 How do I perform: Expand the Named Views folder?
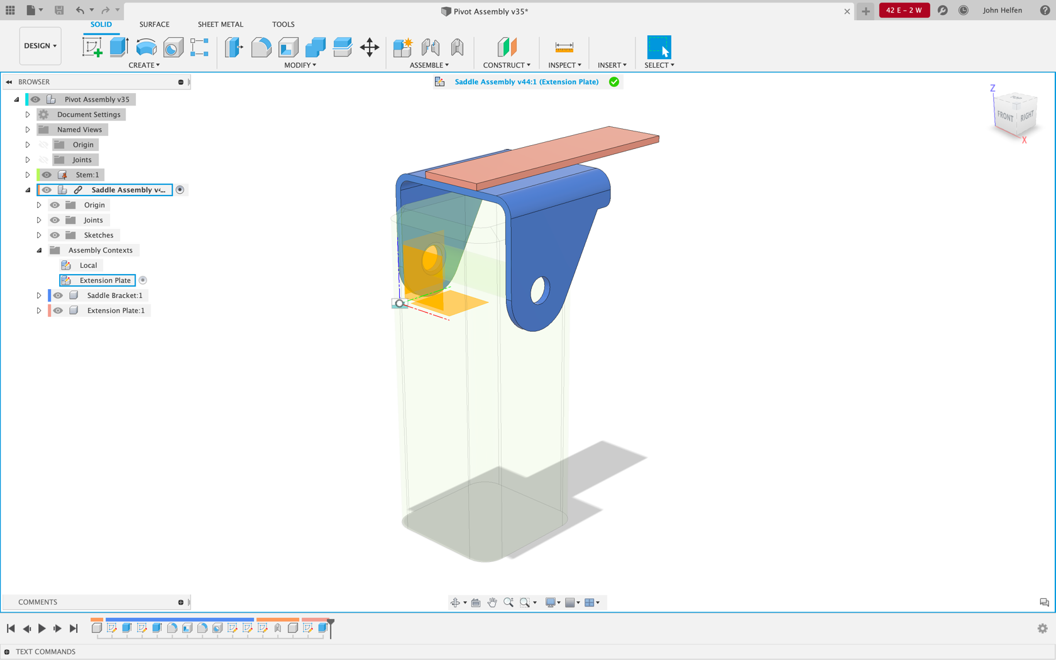(28, 129)
